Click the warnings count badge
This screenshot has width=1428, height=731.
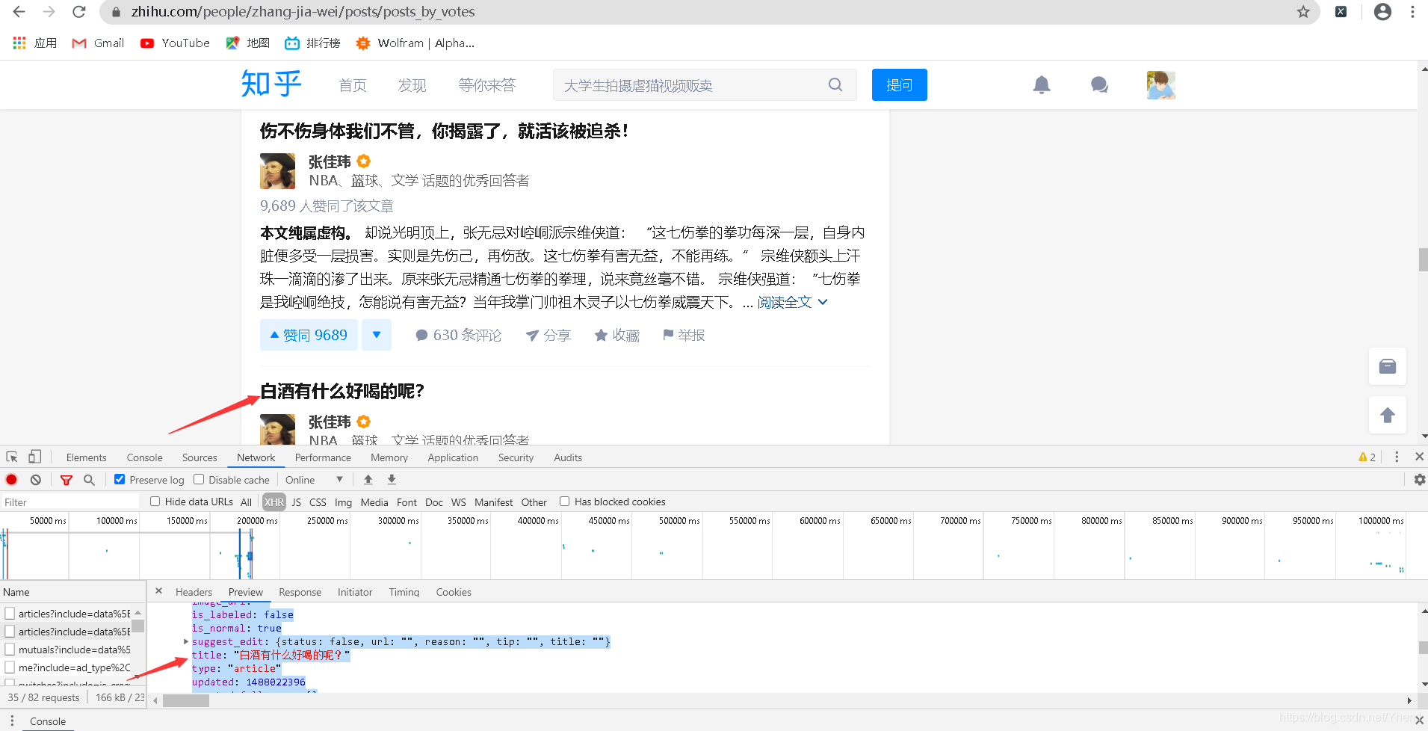click(1367, 457)
